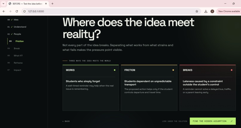Screen dimensions: 241x128
Task: Open the Break step
Action: coord(14,48)
